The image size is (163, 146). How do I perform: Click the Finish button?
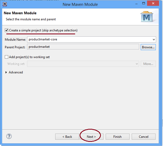click(x=117, y=137)
